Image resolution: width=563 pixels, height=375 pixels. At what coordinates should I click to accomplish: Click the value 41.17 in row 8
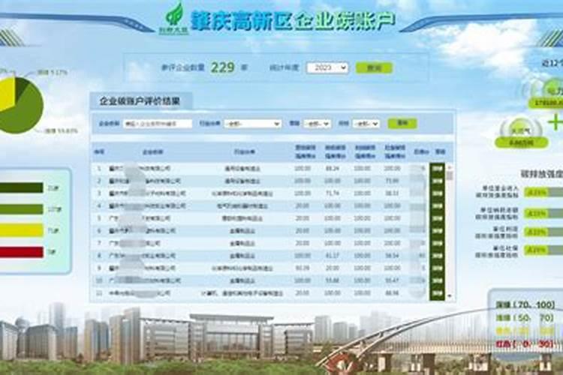pos(332,256)
